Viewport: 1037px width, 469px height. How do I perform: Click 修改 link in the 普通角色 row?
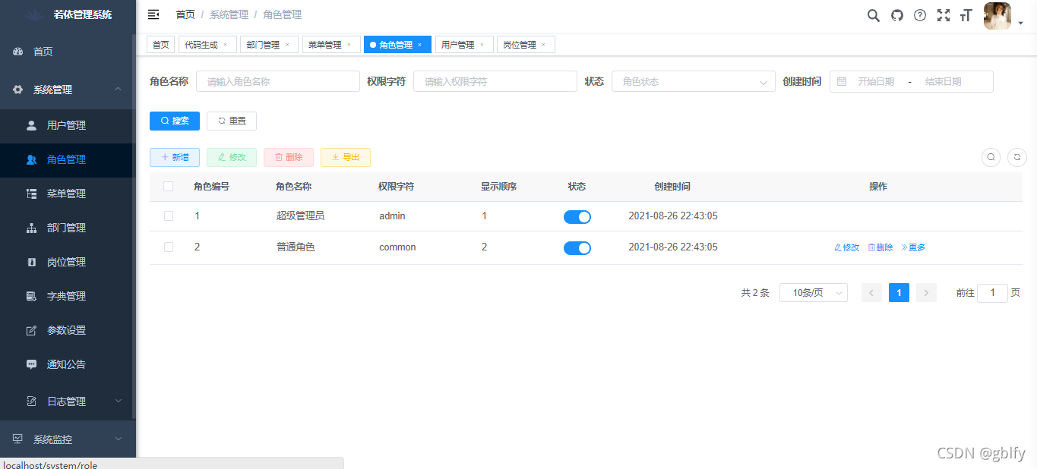coord(846,247)
